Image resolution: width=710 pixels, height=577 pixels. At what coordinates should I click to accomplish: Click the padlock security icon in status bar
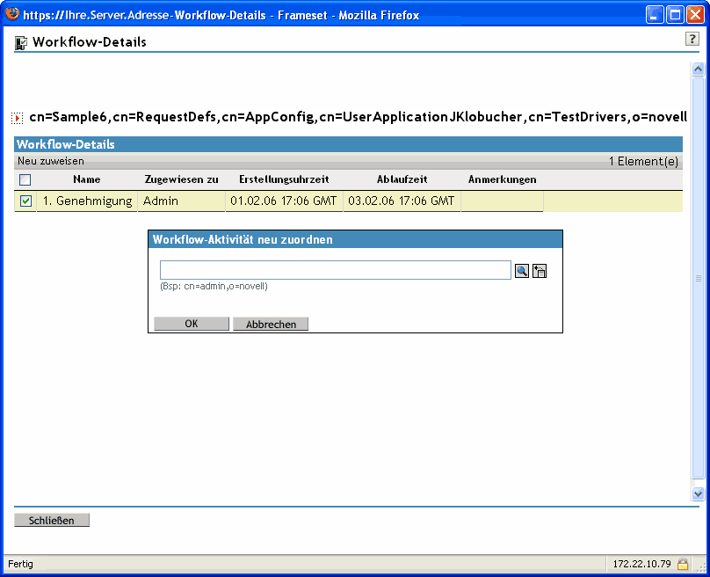point(683,564)
